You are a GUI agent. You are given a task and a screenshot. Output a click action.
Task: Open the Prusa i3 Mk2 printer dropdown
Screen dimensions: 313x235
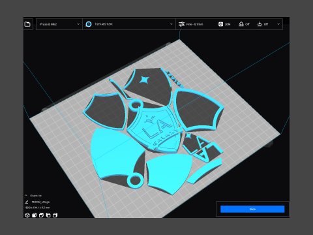[59, 24]
